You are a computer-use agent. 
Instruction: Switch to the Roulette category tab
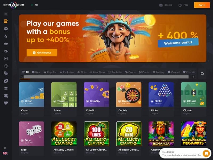[115, 72]
